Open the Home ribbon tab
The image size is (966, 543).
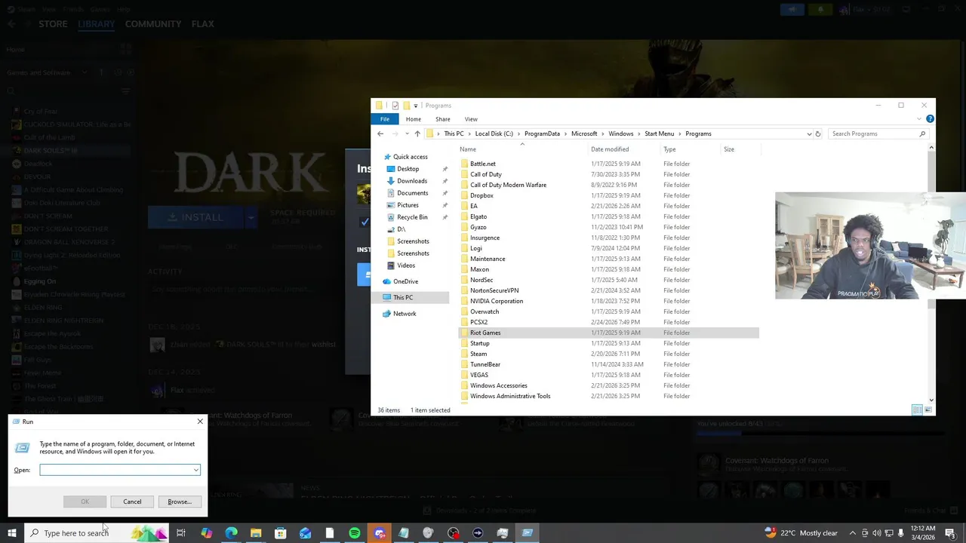[413, 119]
